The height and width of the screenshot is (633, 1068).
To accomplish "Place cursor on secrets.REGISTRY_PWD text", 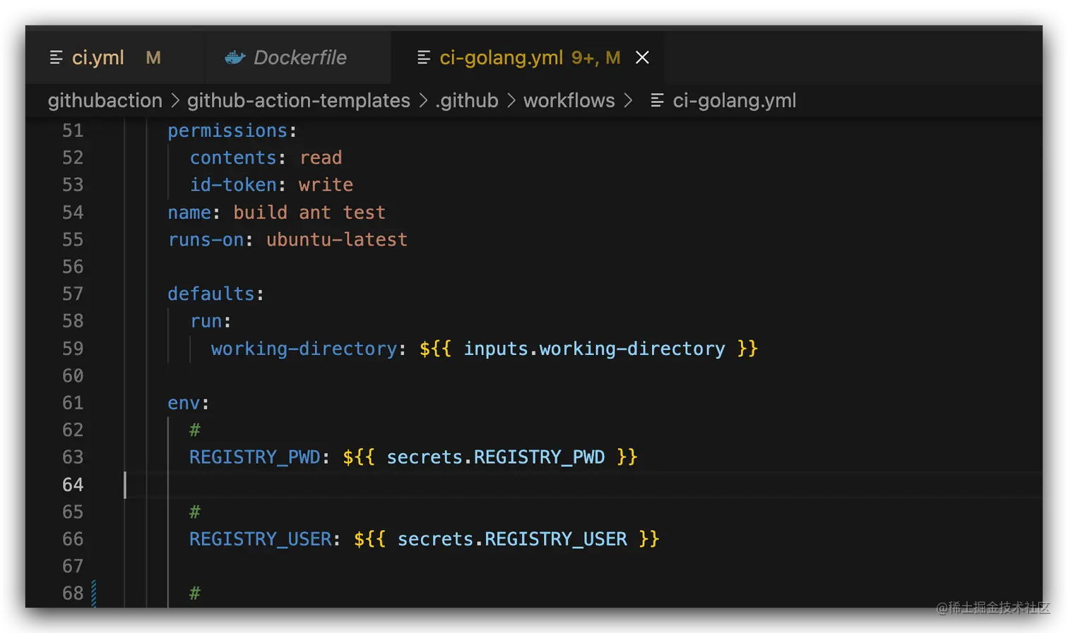I will [x=494, y=457].
